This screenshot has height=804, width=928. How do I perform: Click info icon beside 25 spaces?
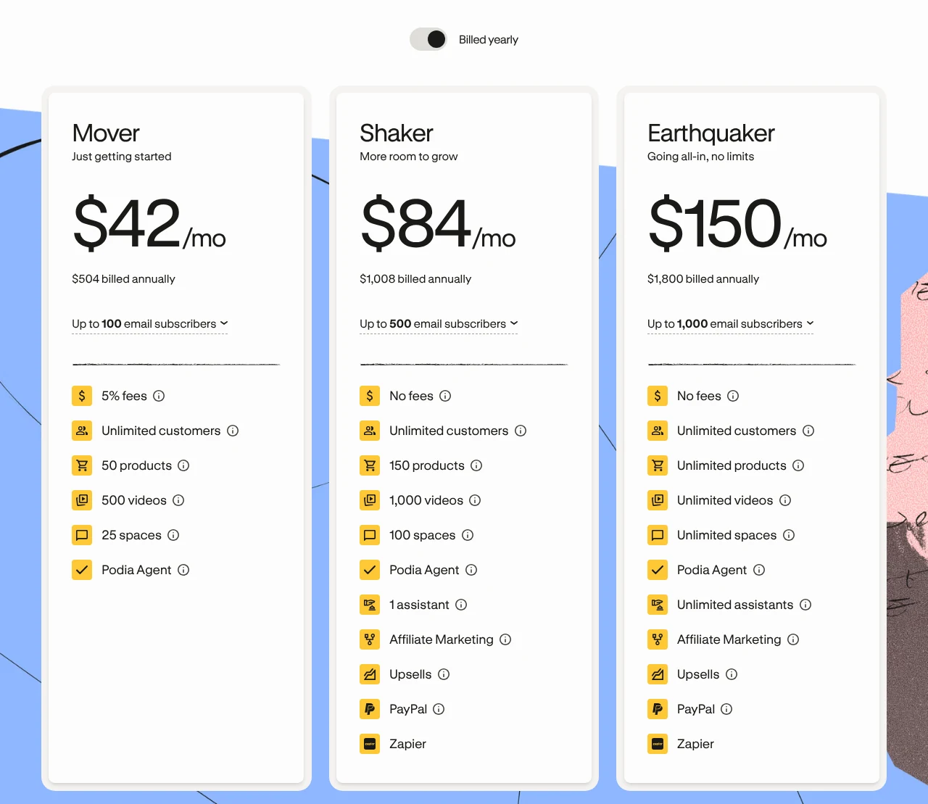tap(173, 535)
